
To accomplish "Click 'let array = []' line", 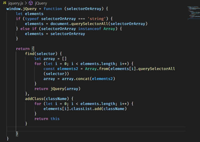I will click(50, 59).
